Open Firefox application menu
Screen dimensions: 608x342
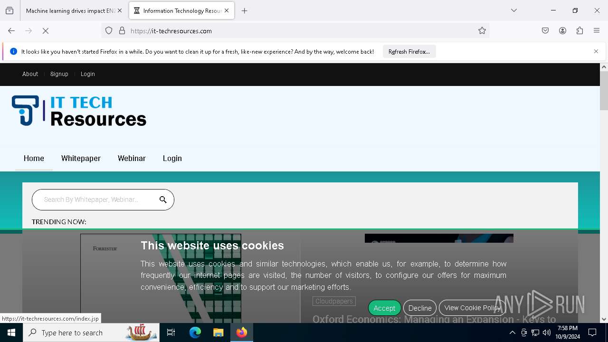point(597,31)
